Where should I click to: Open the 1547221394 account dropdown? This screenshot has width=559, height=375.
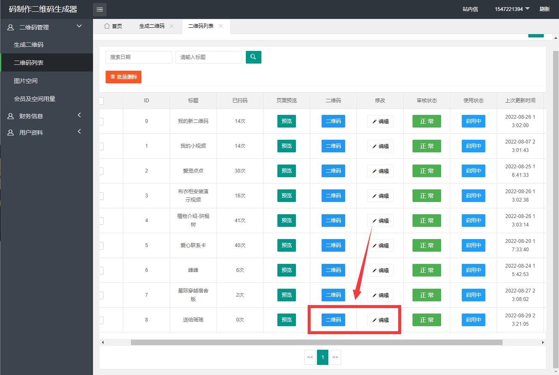pos(512,9)
